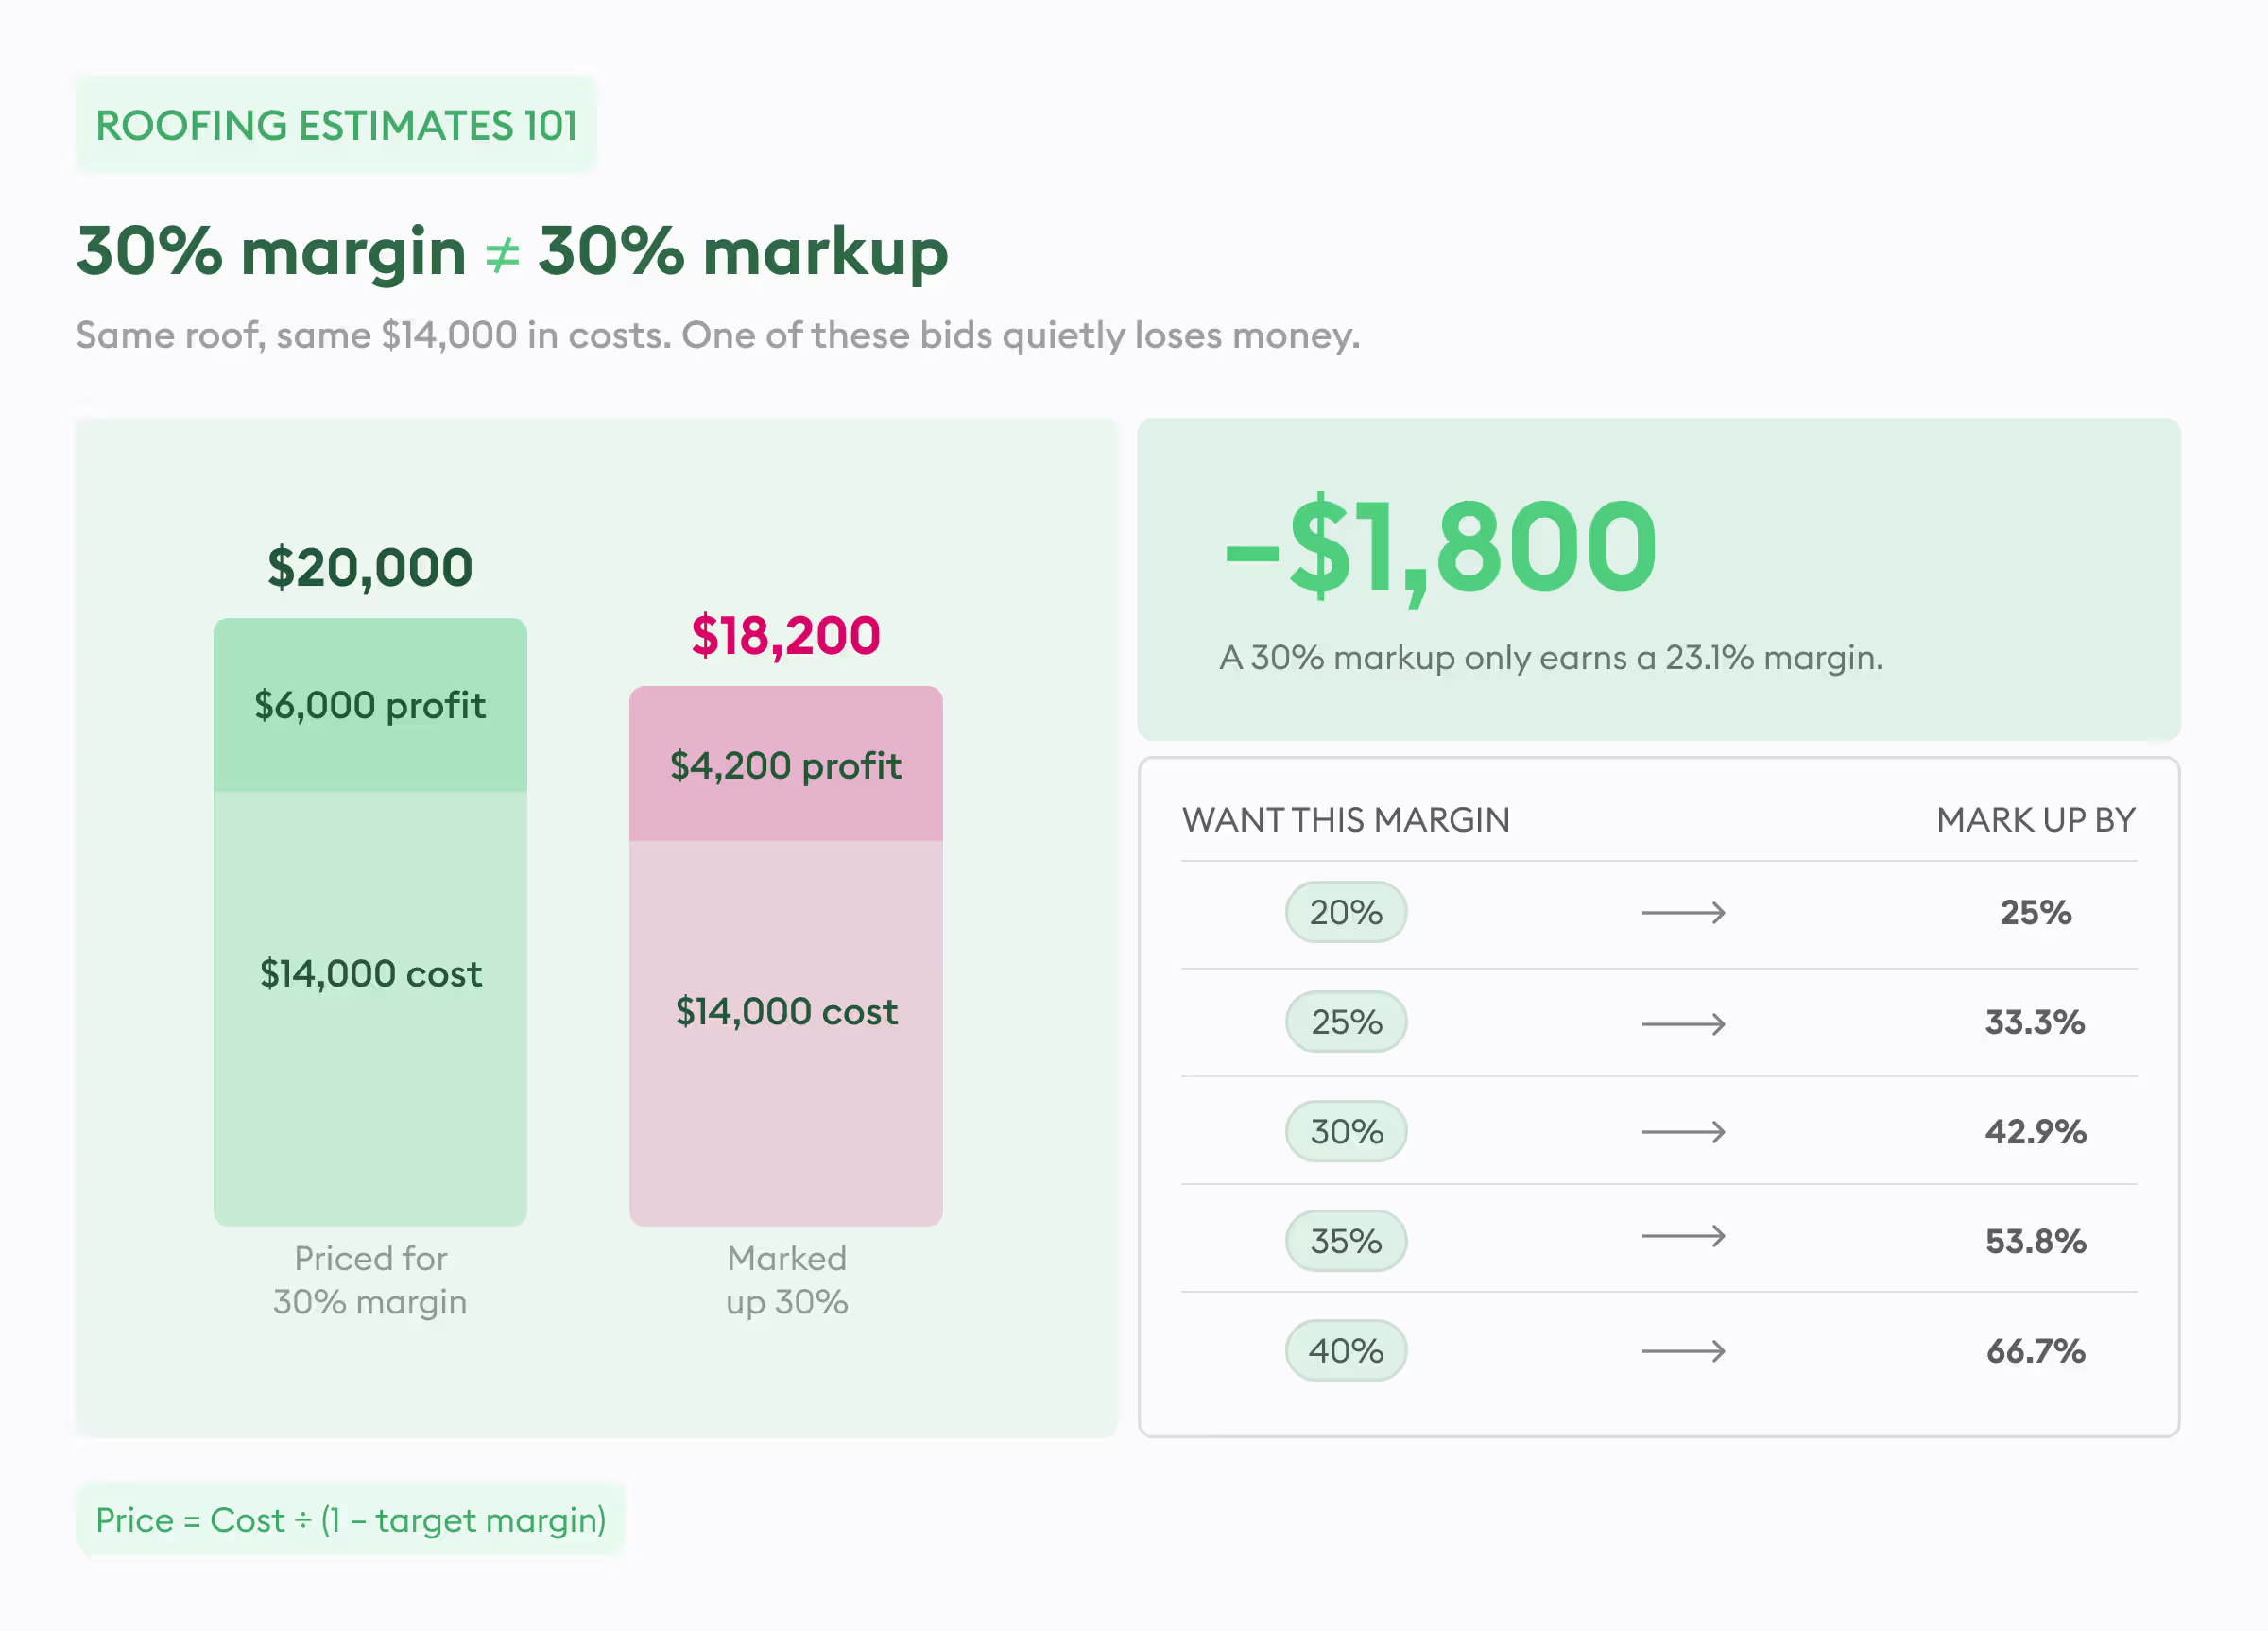Click the arrow in the 35% row
Image resolution: width=2268 pixels, height=1631 pixels.
pos(1684,1236)
